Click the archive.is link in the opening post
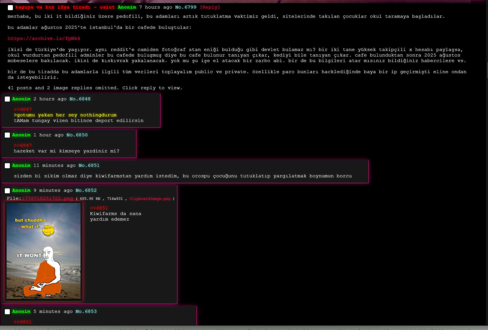 click(44, 39)
